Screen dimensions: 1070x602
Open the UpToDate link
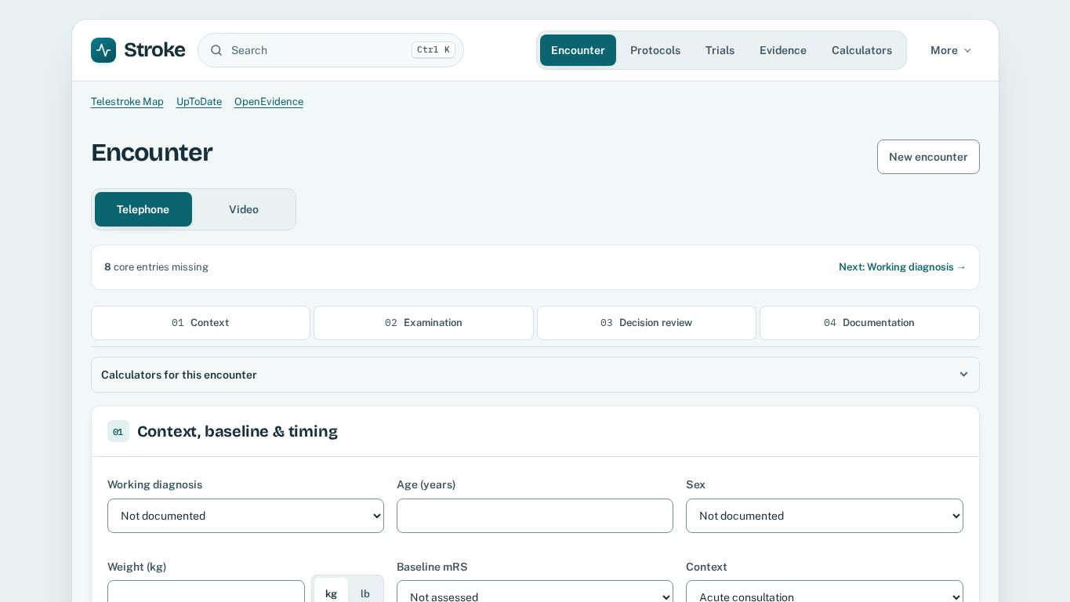point(199,102)
